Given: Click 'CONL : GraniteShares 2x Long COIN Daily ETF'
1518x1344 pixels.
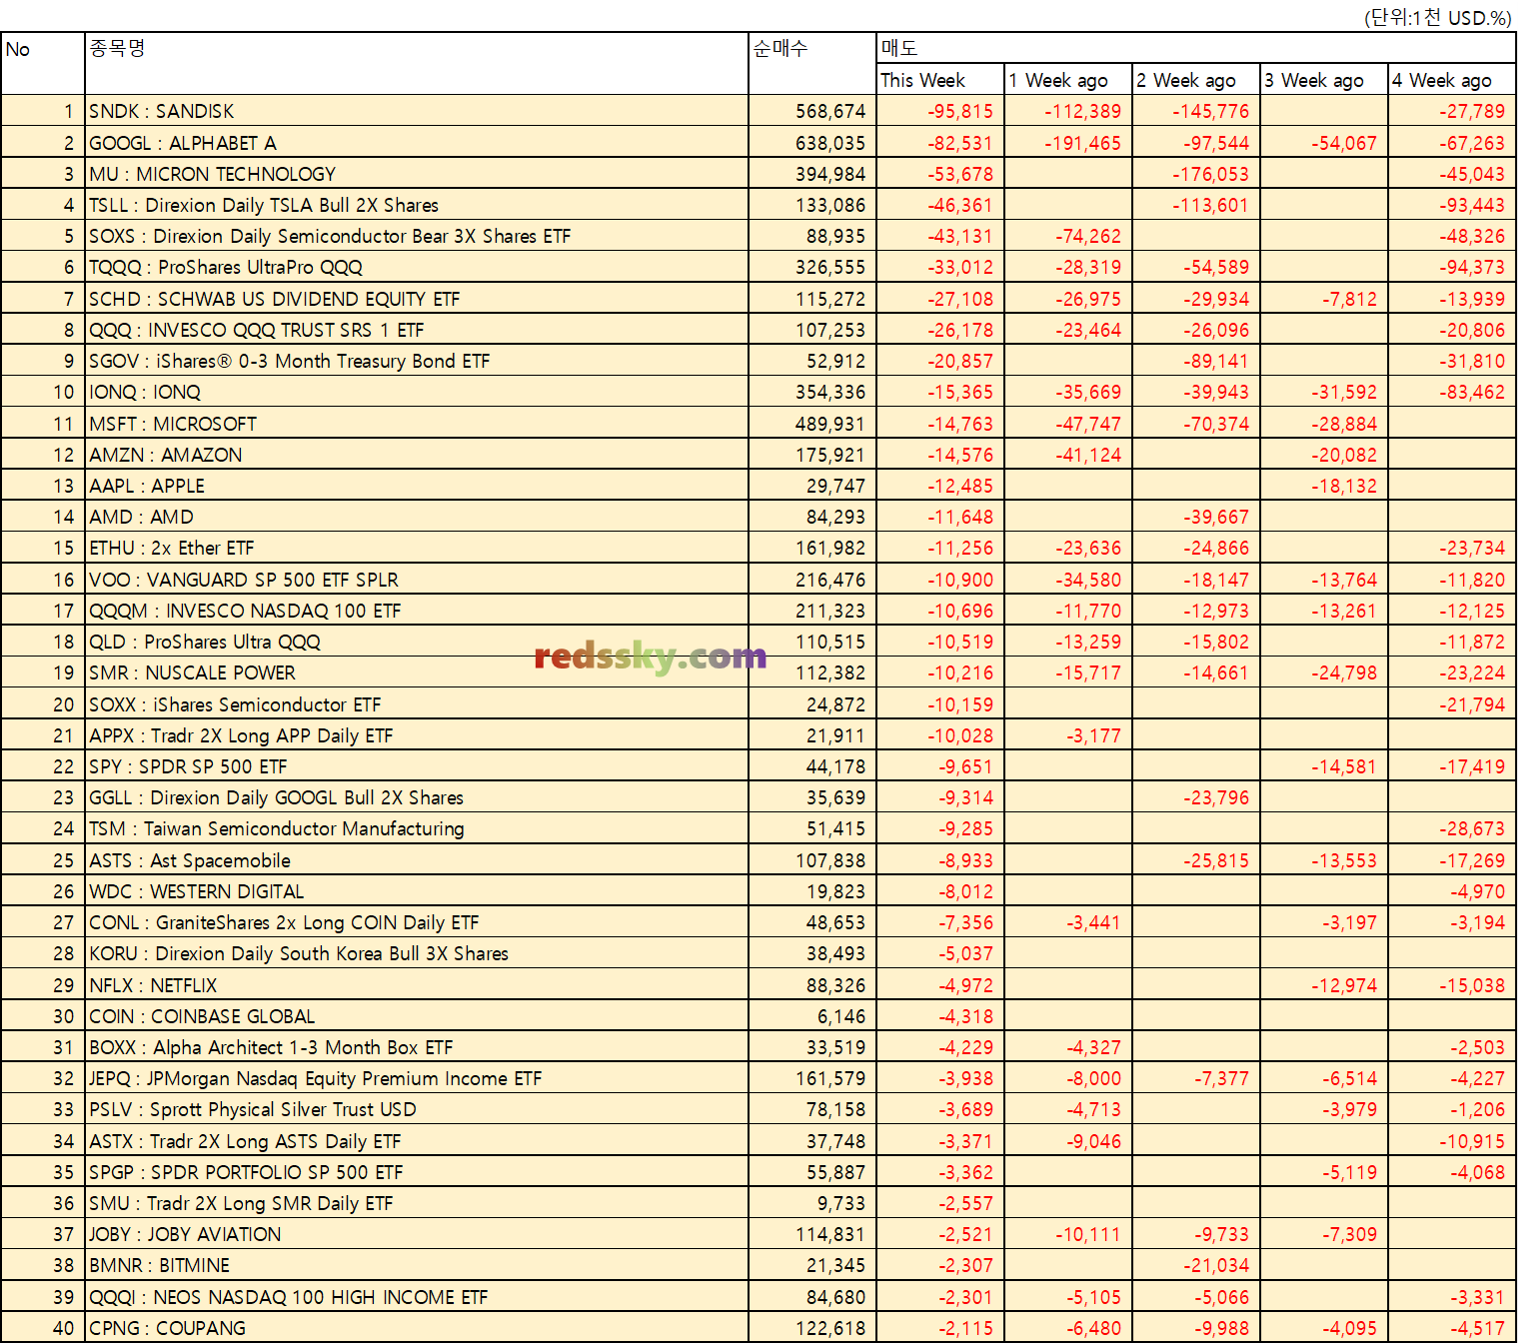Looking at the screenshot, I should [x=417, y=922].
